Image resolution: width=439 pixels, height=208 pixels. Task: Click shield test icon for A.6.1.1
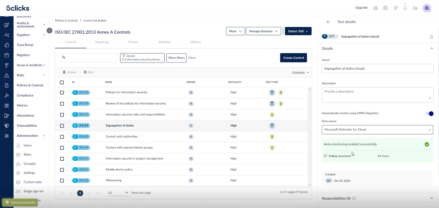pos(272,115)
